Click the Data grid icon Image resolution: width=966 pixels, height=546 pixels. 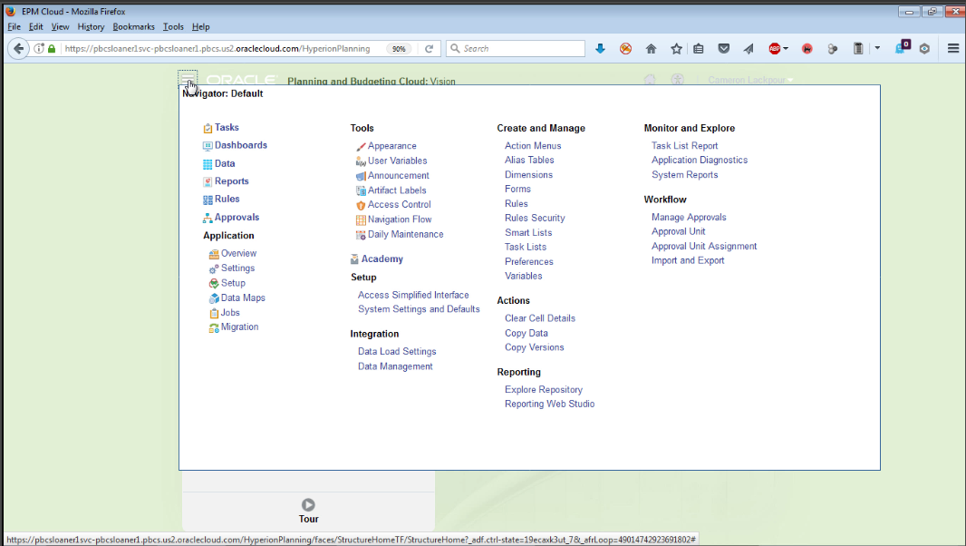pos(208,164)
